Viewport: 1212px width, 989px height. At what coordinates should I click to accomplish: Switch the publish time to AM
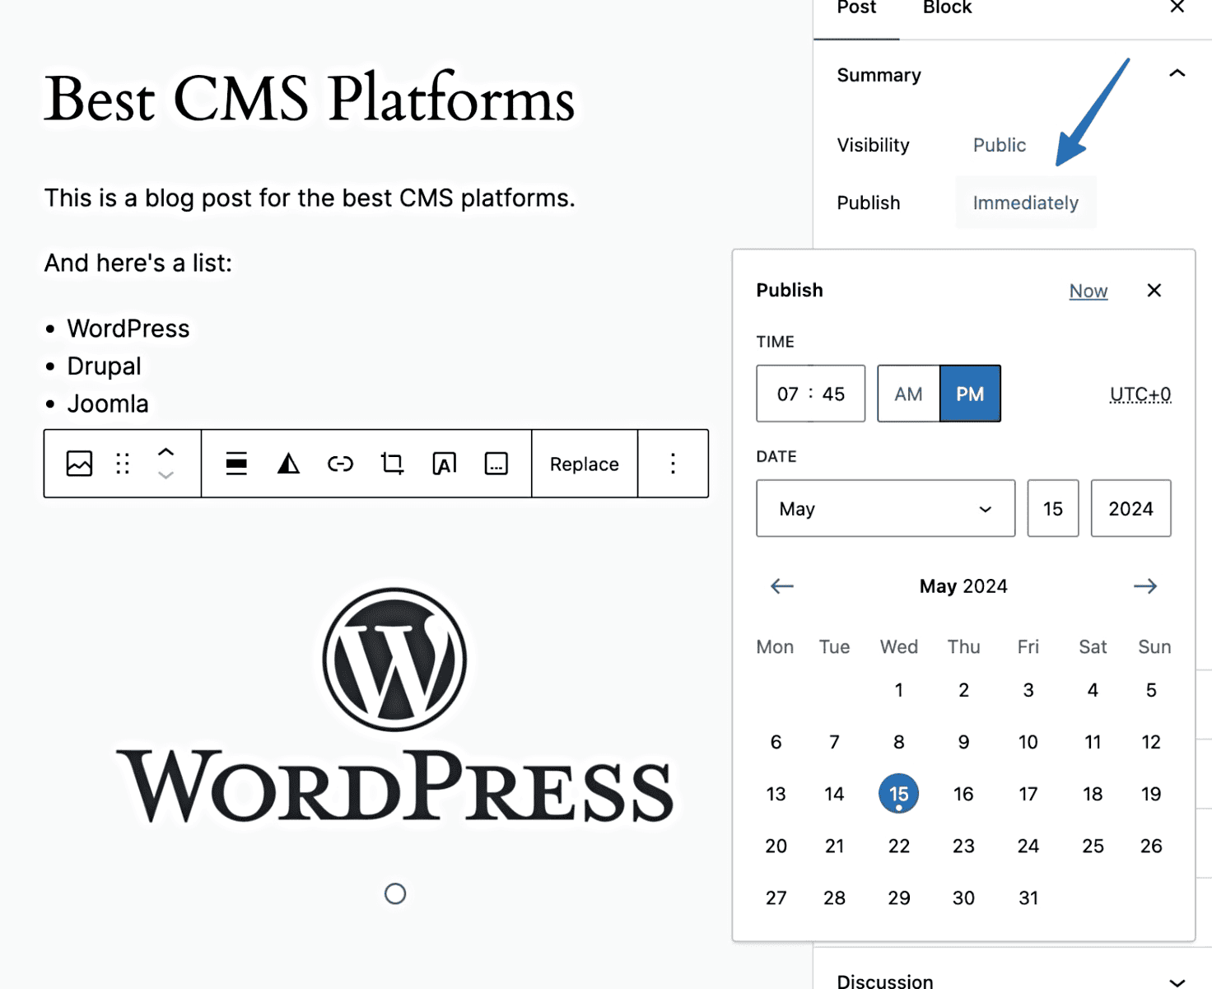click(x=907, y=394)
